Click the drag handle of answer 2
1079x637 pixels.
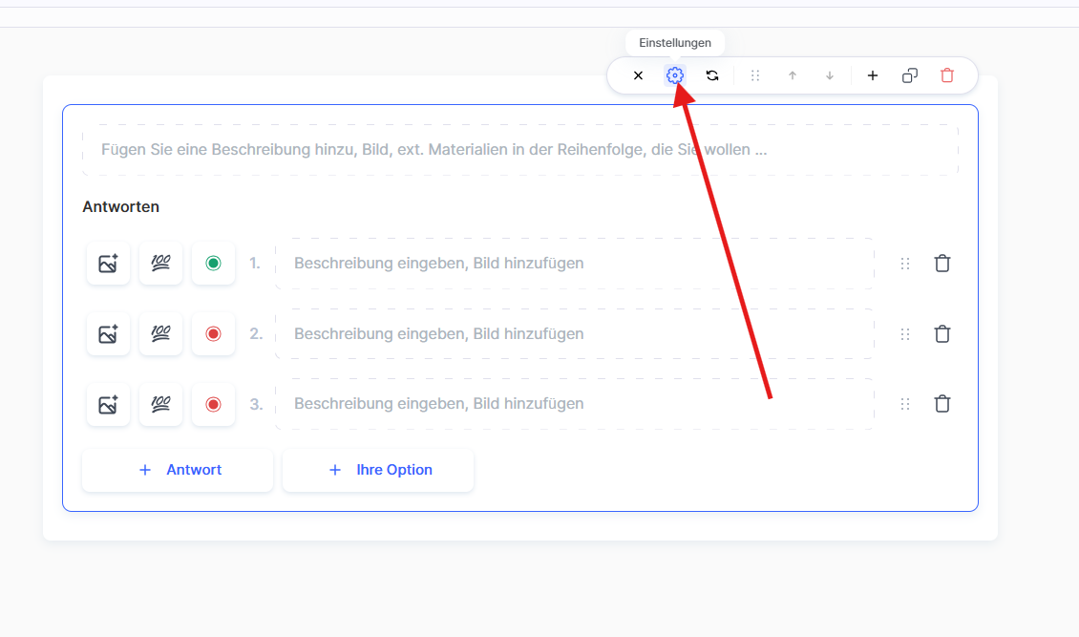905,334
